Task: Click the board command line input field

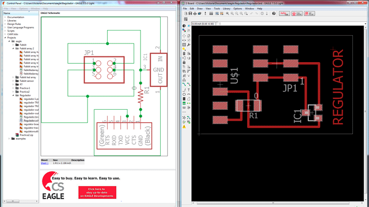Action: [x=292, y=24]
